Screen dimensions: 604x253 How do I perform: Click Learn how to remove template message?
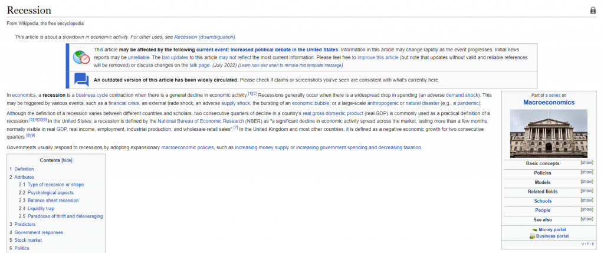click(290, 65)
